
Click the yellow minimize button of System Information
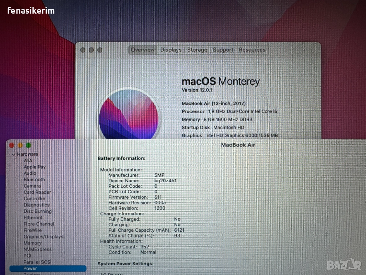[x=20, y=145]
